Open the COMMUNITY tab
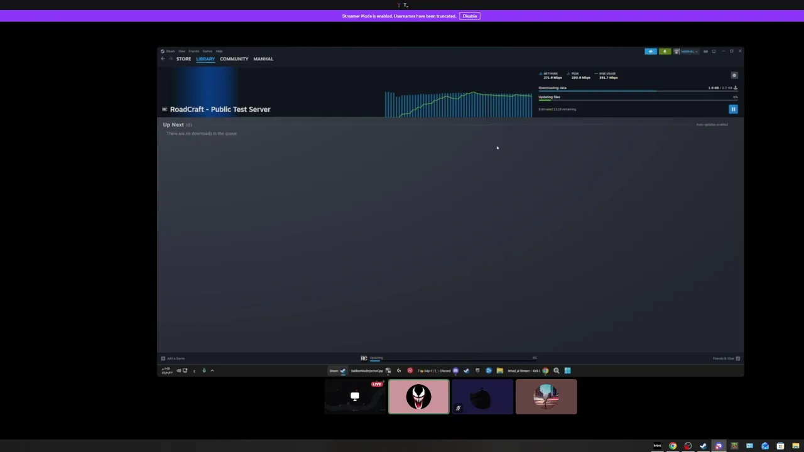The height and width of the screenshot is (452, 804). point(234,58)
